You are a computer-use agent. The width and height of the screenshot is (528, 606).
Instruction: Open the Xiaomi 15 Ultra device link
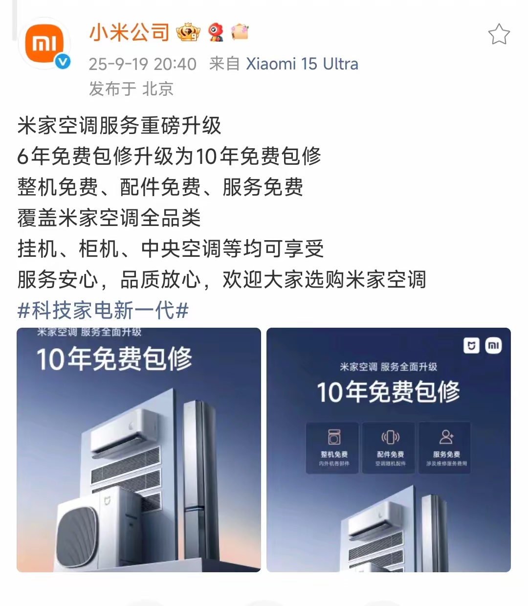pos(302,64)
